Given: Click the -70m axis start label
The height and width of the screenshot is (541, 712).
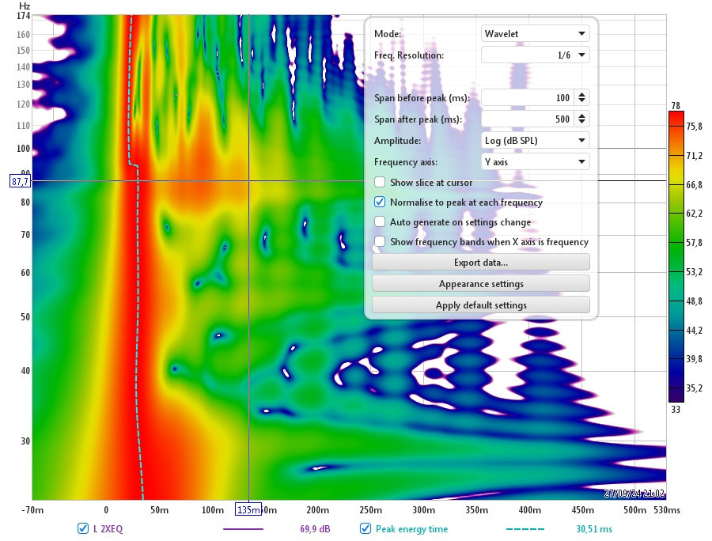Looking at the screenshot, I should [x=32, y=509].
